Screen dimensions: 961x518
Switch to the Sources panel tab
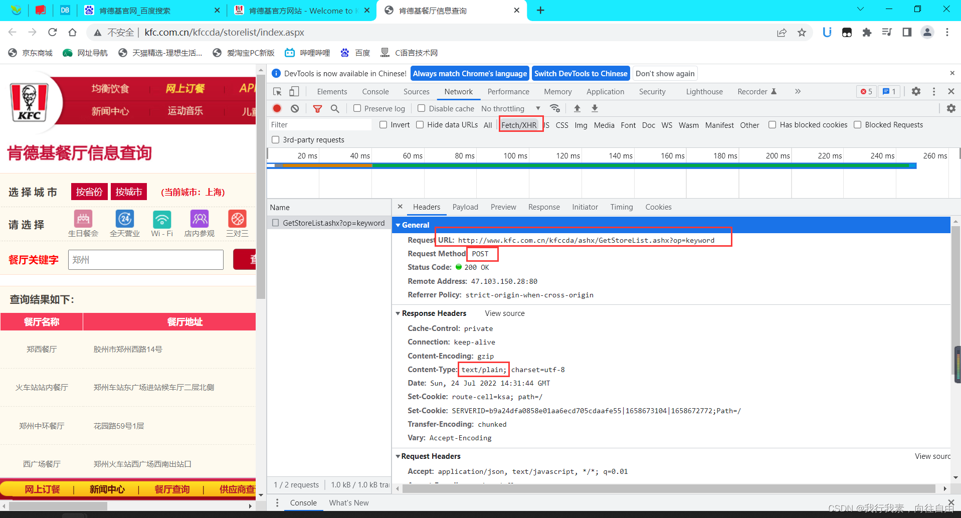(416, 92)
